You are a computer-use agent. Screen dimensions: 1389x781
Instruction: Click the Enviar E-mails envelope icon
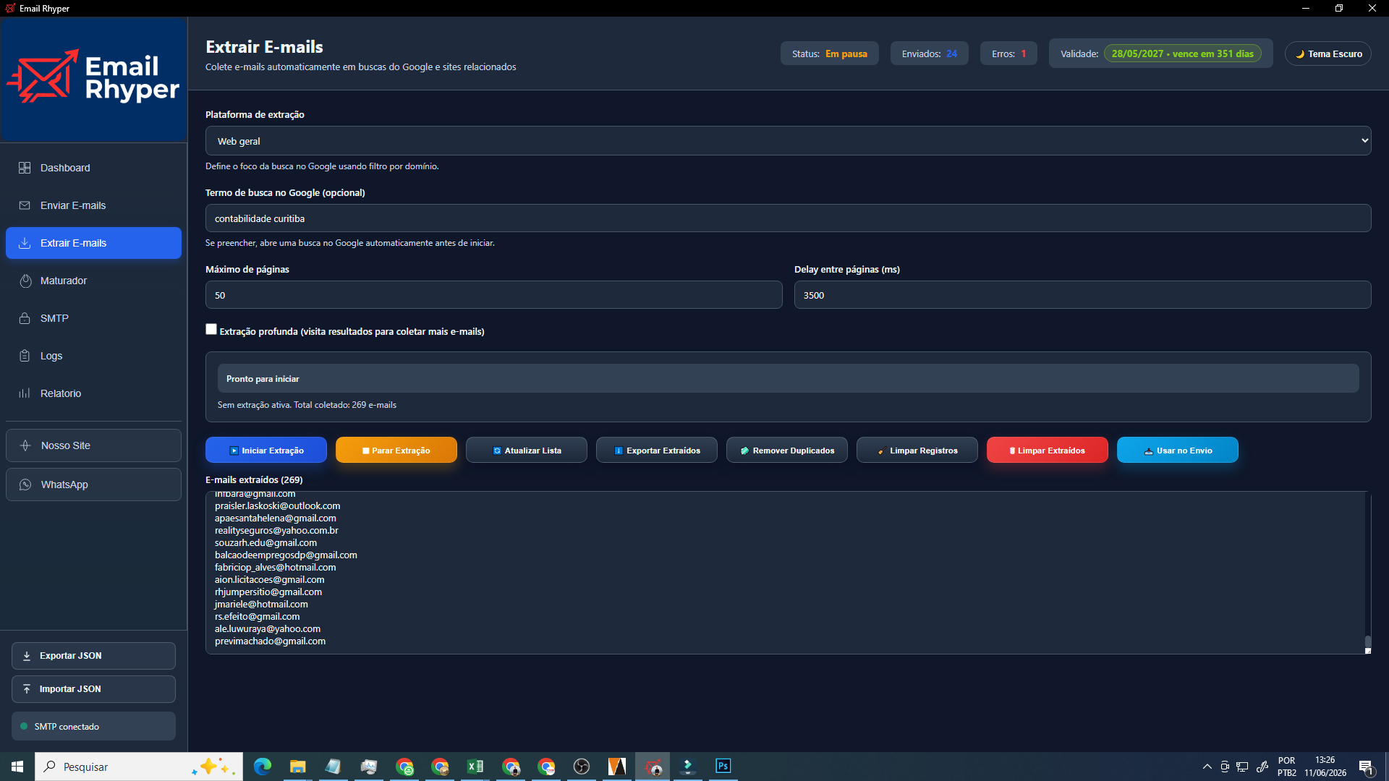pos(25,205)
